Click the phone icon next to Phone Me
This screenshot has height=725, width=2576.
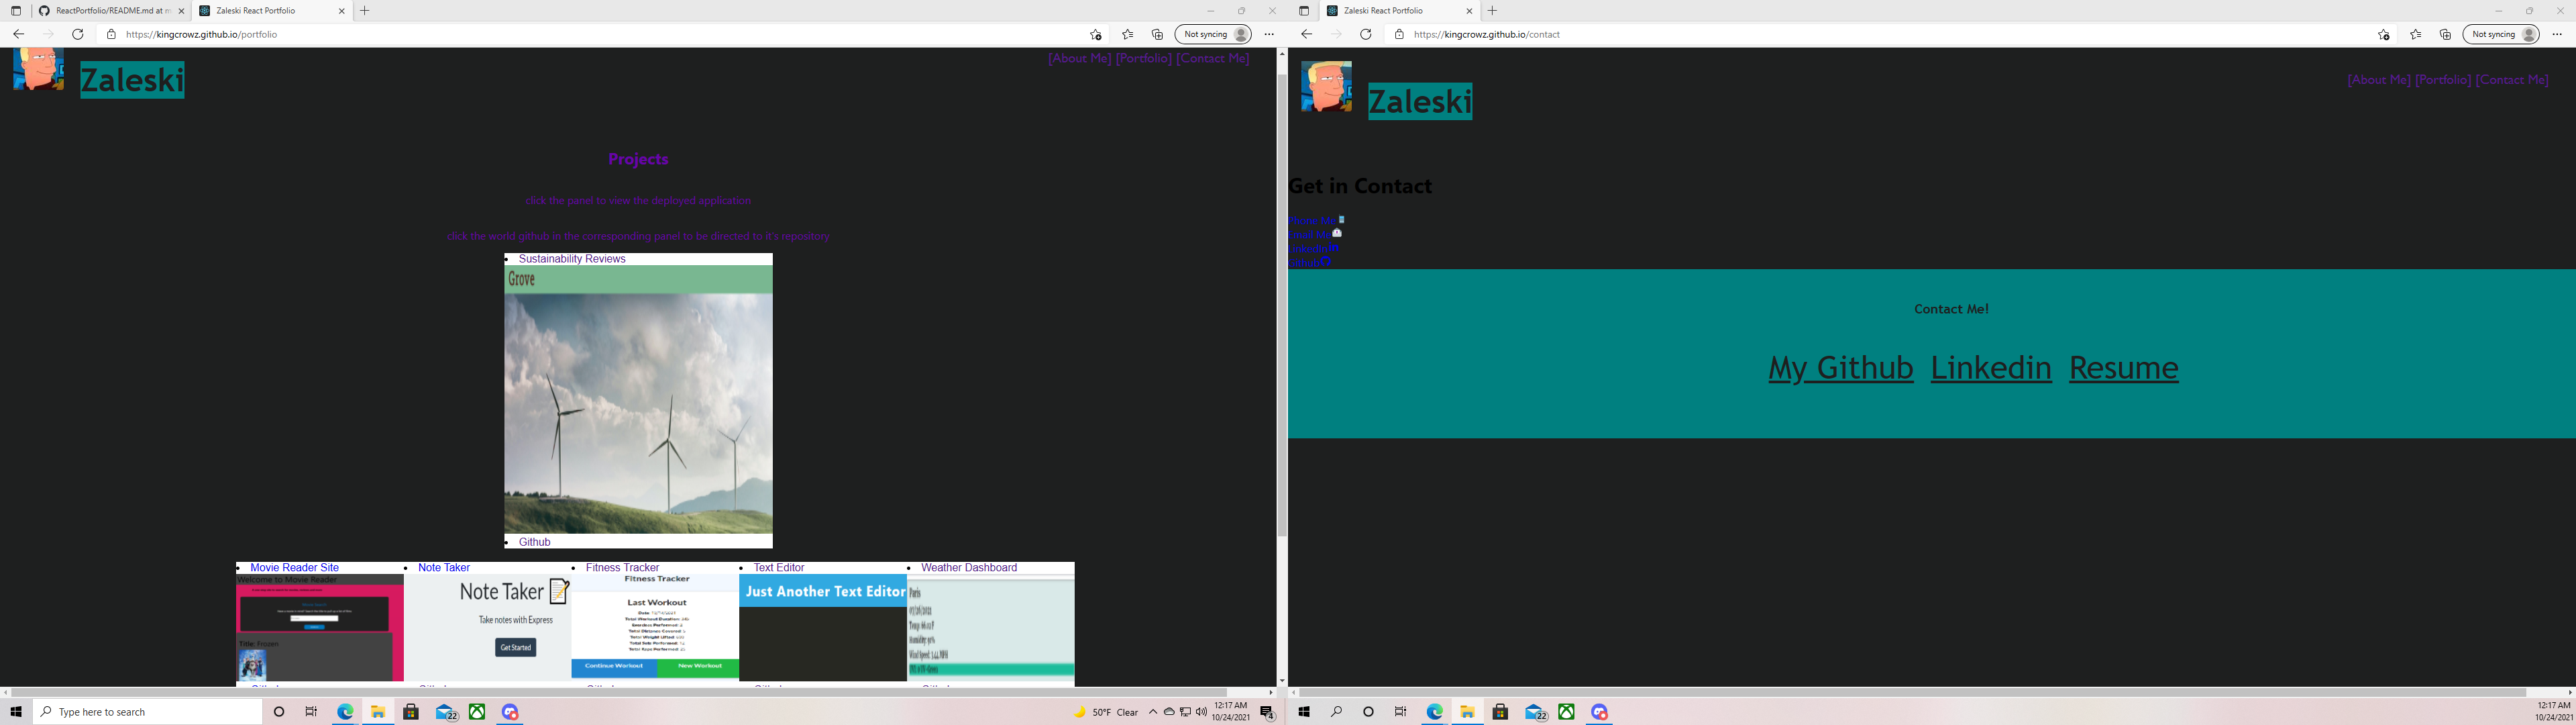[1342, 220]
